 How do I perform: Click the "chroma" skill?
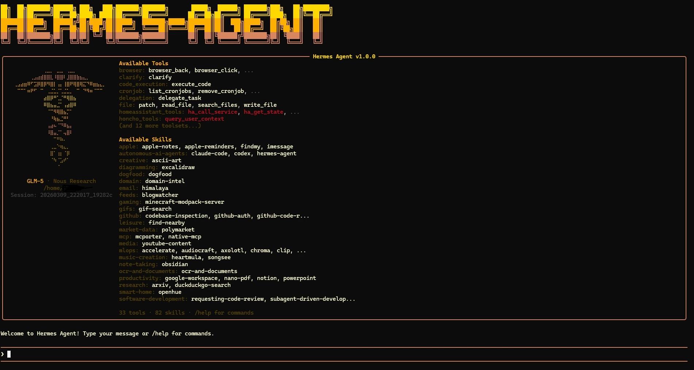260,250
